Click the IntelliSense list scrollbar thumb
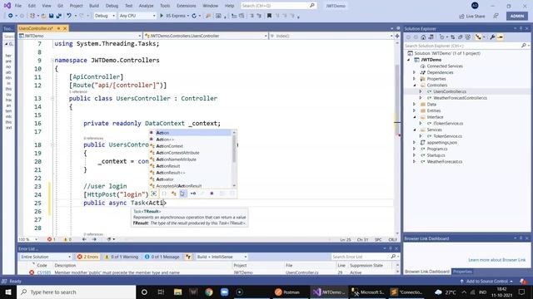The width and height of the screenshot is (533, 299). (x=234, y=149)
